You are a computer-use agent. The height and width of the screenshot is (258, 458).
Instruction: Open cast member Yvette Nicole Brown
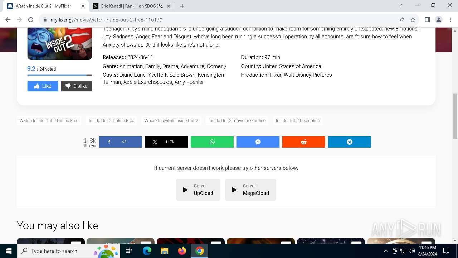pos(172,75)
